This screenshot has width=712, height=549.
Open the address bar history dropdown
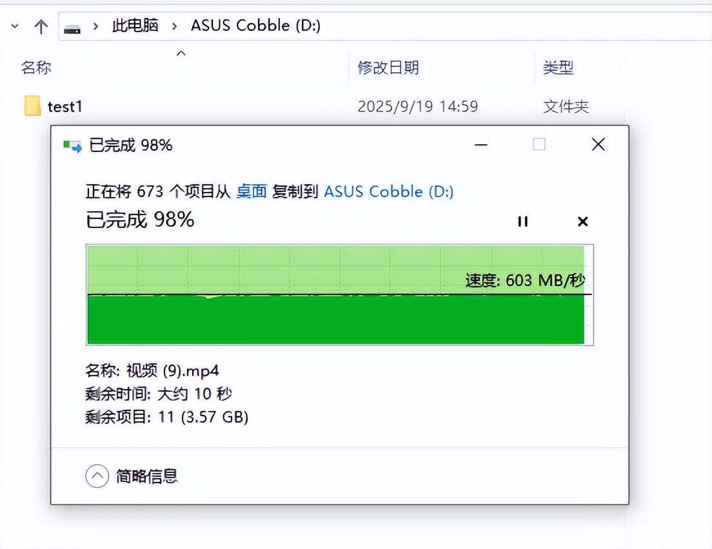pos(14,25)
